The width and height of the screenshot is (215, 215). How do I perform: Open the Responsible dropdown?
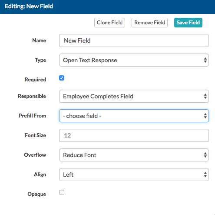click(134, 96)
